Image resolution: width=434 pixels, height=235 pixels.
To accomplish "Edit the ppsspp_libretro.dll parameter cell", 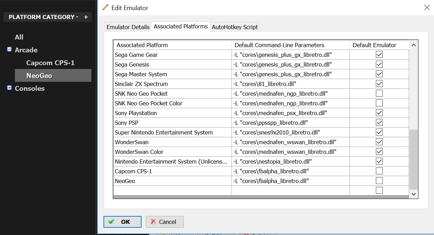I will 291,122.
